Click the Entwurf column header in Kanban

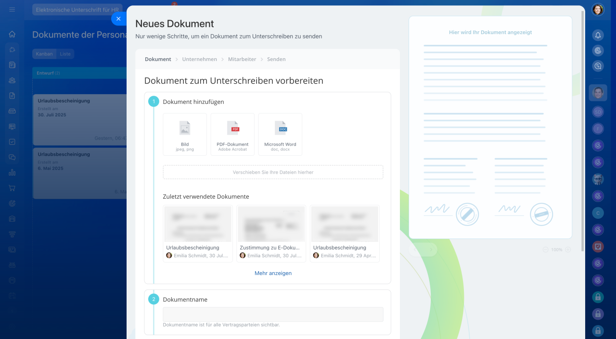point(79,73)
